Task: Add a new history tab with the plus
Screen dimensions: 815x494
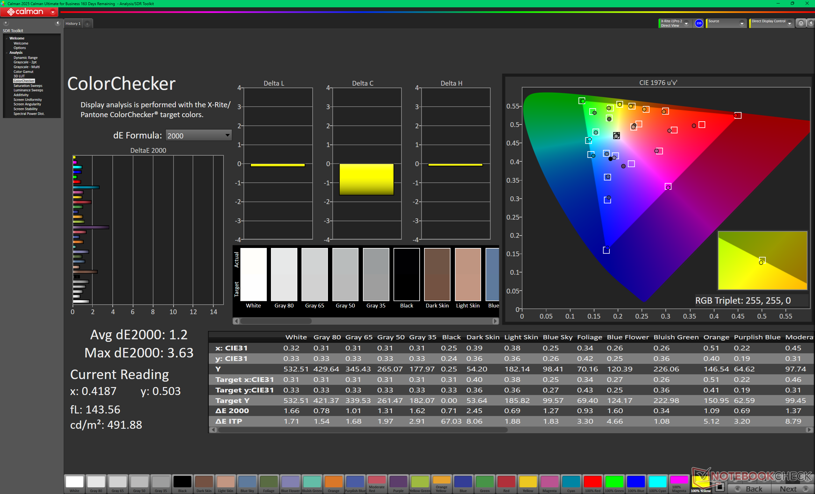Action: [87, 24]
